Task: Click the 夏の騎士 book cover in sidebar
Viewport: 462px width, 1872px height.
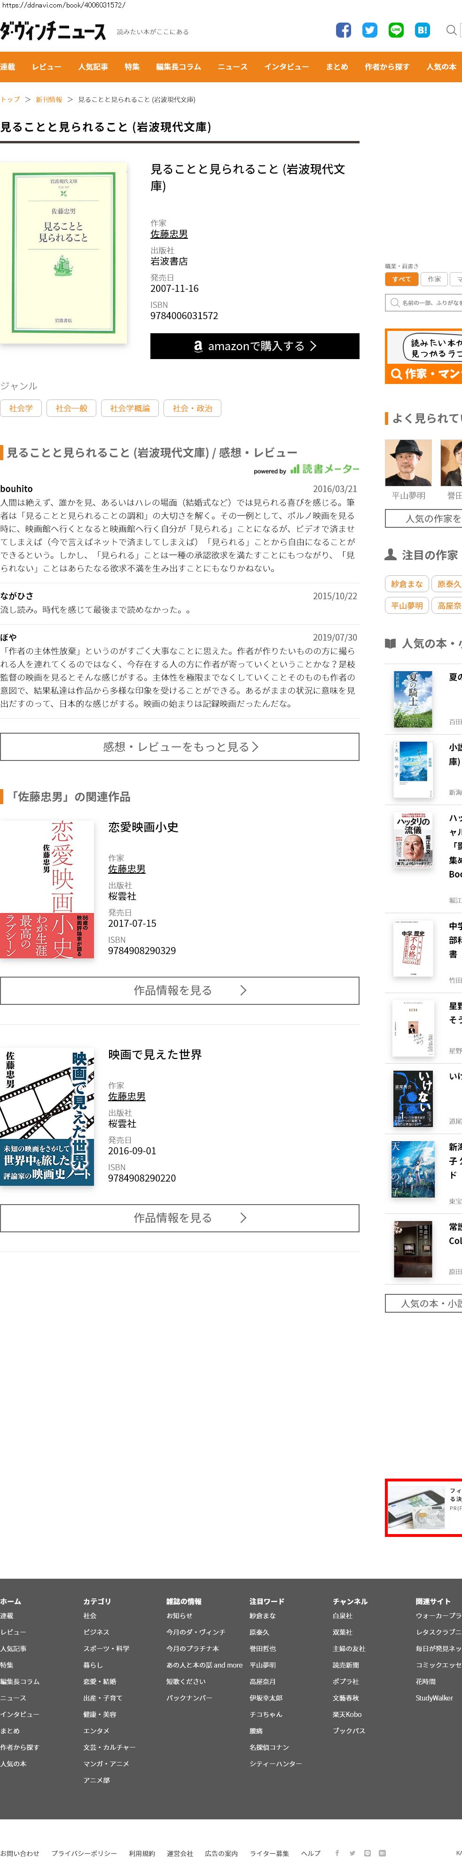Action: pos(413,700)
